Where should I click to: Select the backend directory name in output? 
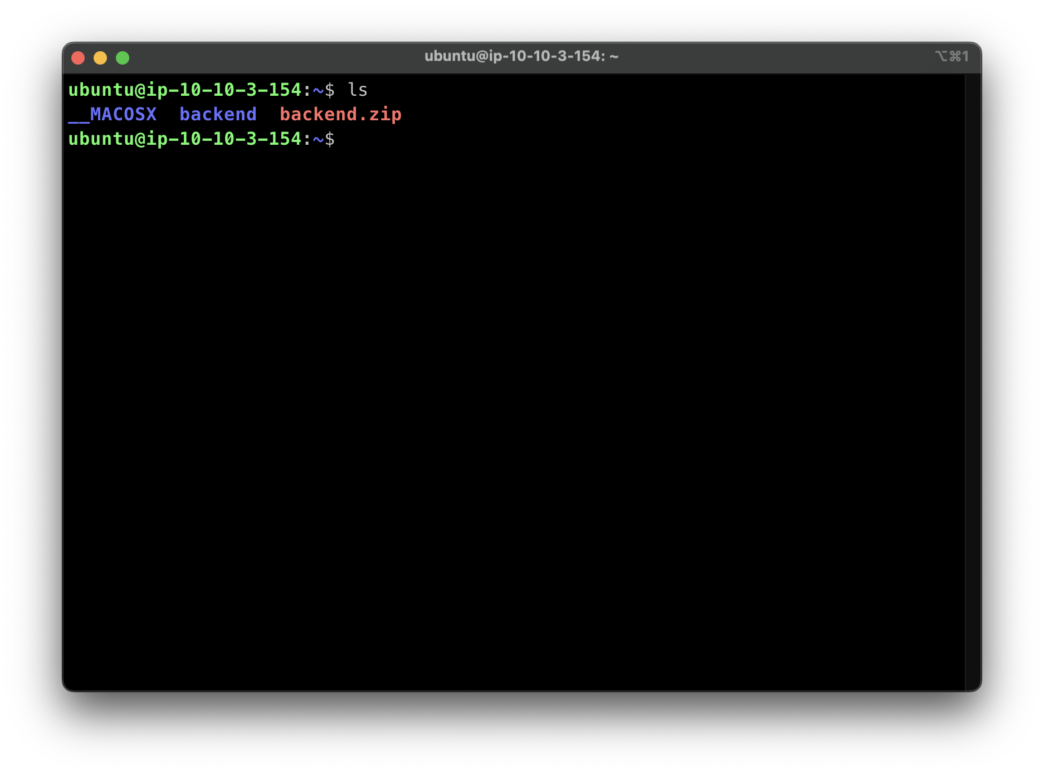pos(218,114)
